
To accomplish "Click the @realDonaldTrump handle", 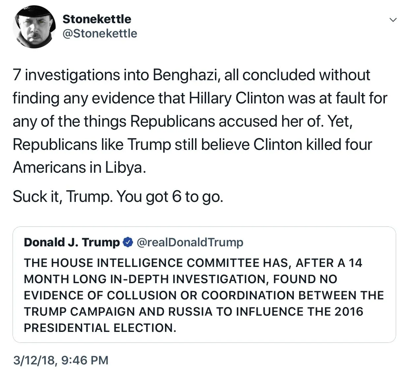I will (x=190, y=242).
